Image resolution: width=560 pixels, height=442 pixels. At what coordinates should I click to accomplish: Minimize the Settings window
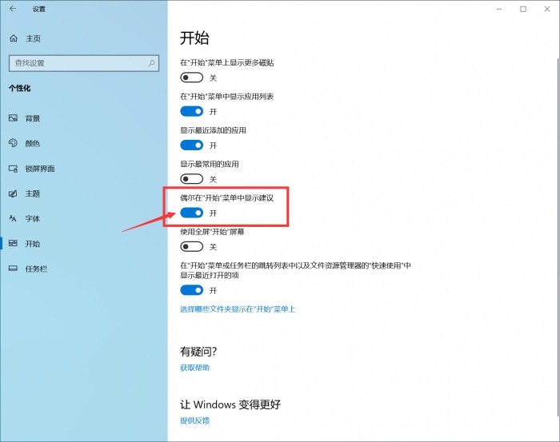coord(499,9)
